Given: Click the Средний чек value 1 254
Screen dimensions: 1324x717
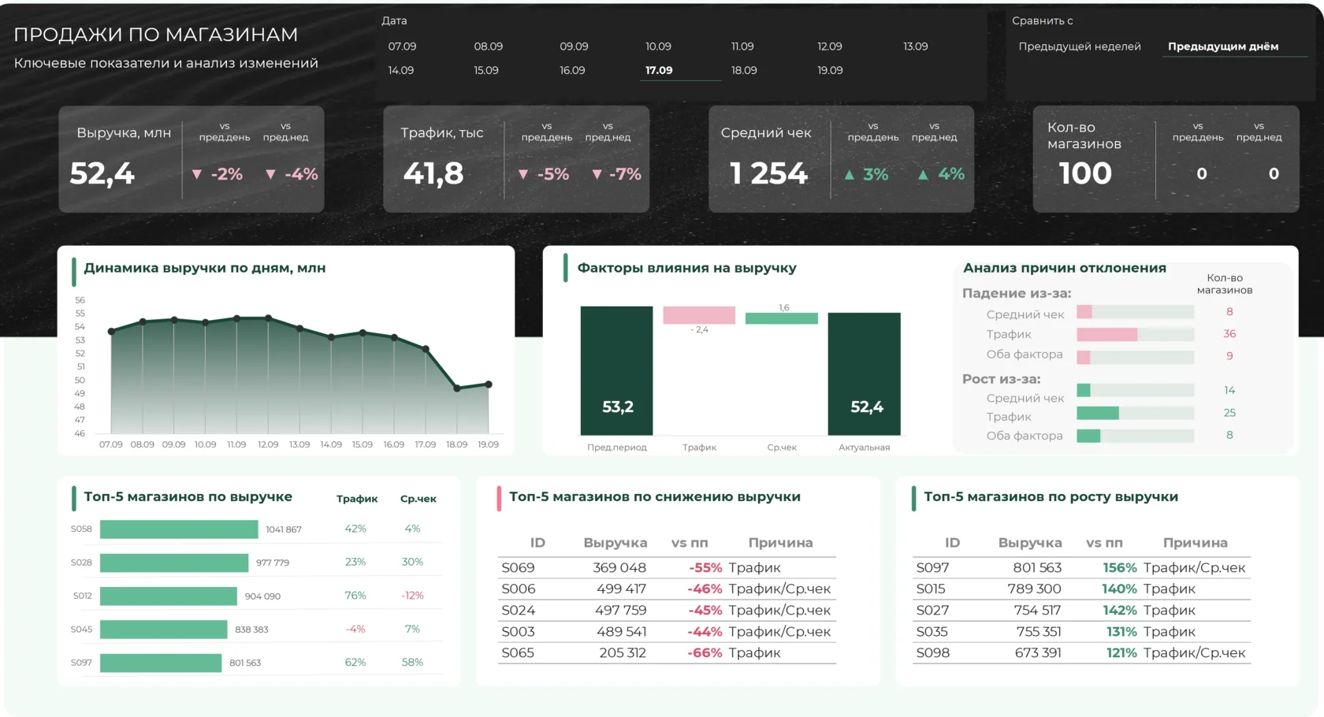Looking at the screenshot, I should pyautogui.click(x=768, y=173).
